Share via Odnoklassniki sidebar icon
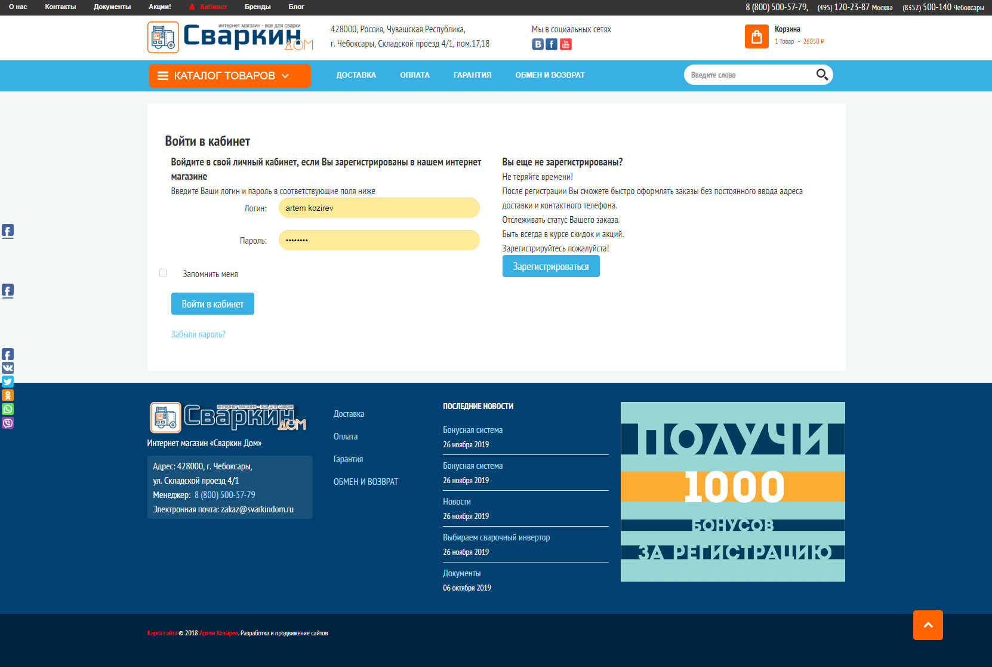Viewport: 992px width, 667px height. [x=8, y=395]
